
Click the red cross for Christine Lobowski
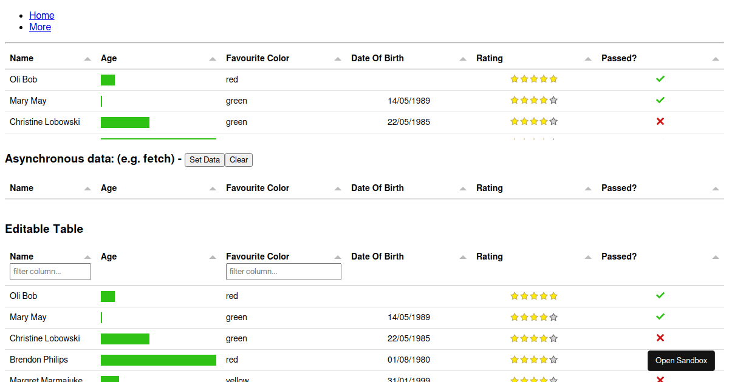[x=660, y=121]
